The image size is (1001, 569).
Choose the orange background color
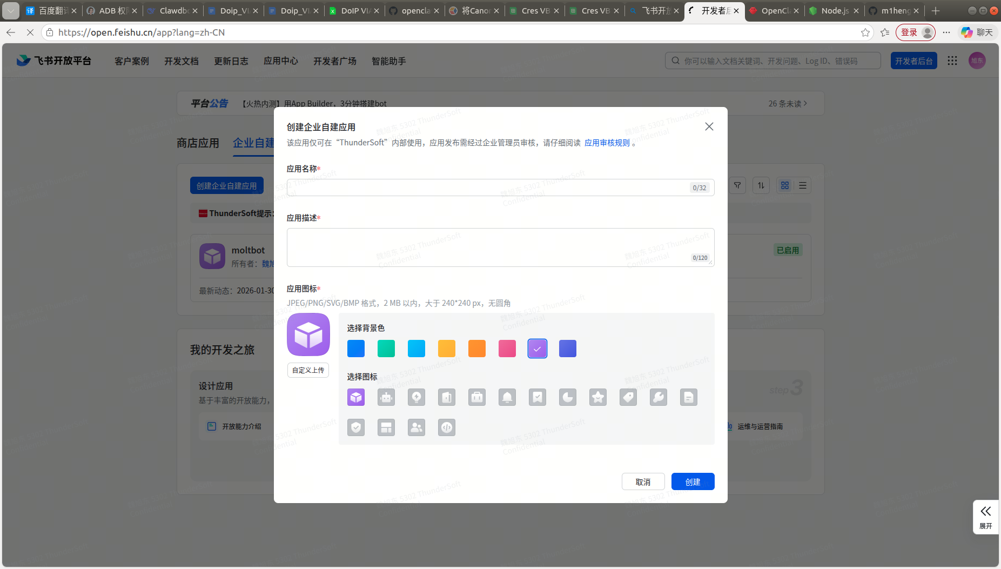(x=476, y=349)
